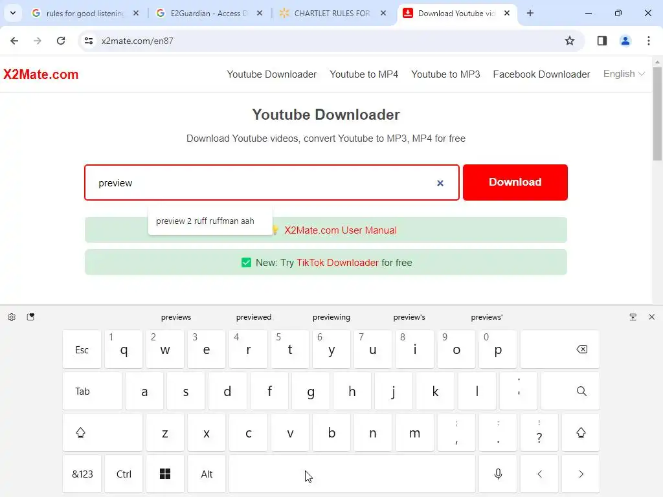Tap the microphone dictation key
The height and width of the screenshot is (497, 663).
coord(498,474)
